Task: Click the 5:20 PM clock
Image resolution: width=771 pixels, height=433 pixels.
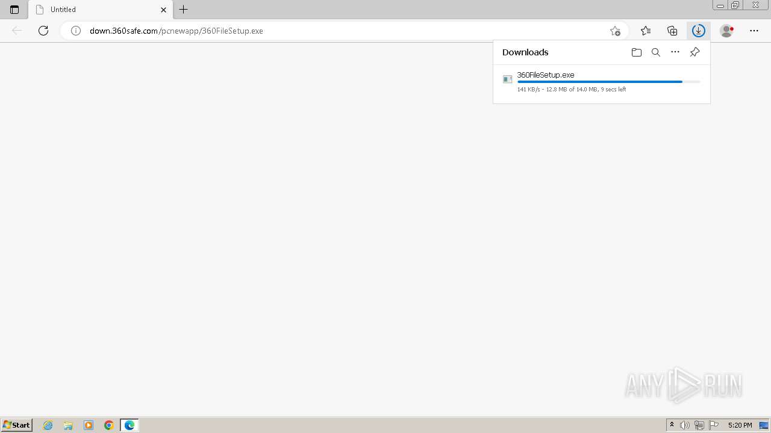Action: pyautogui.click(x=740, y=425)
